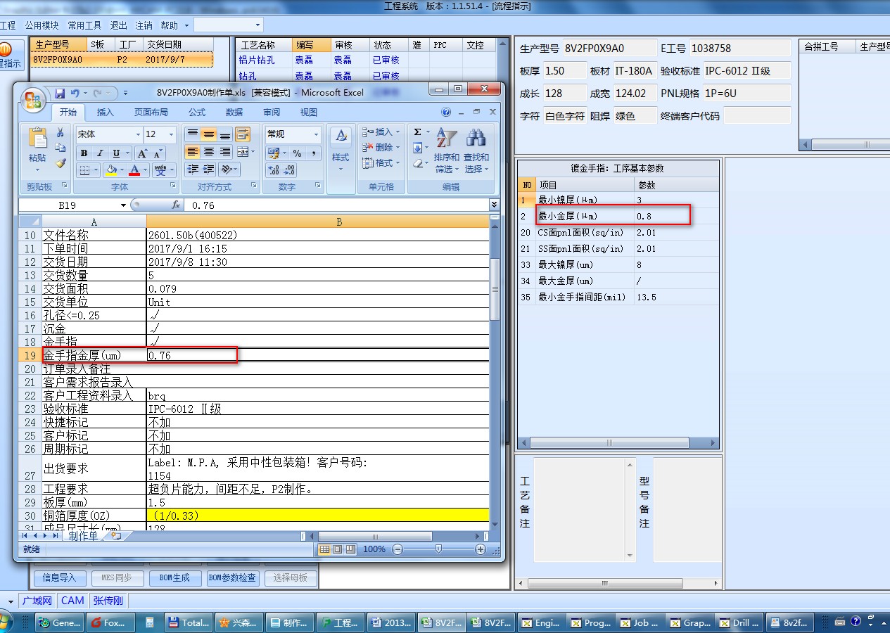This screenshot has width=890, height=633.
Task: Center text horizontally in the cell
Action: (x=209, y=152)
